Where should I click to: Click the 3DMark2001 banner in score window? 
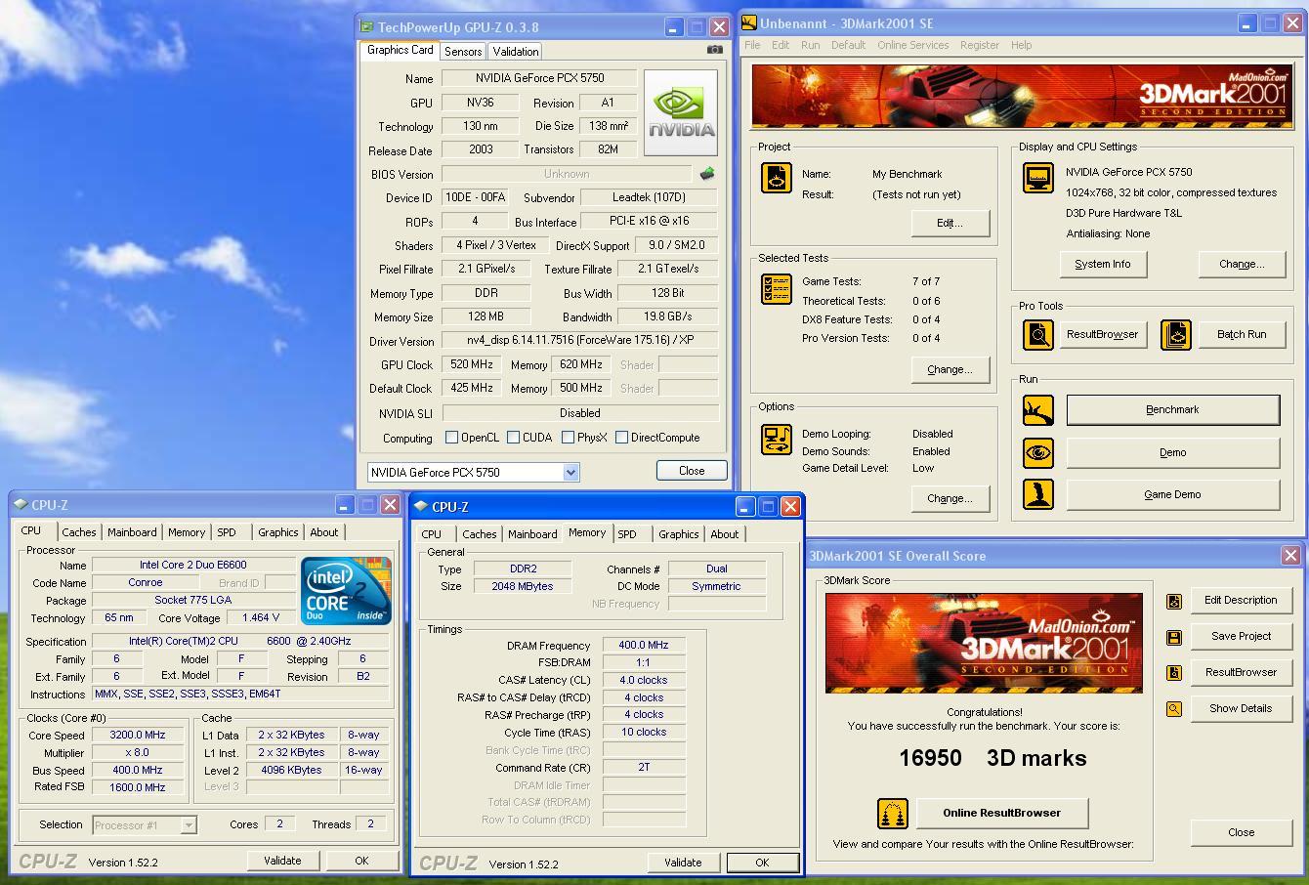[x=984, y=643]
